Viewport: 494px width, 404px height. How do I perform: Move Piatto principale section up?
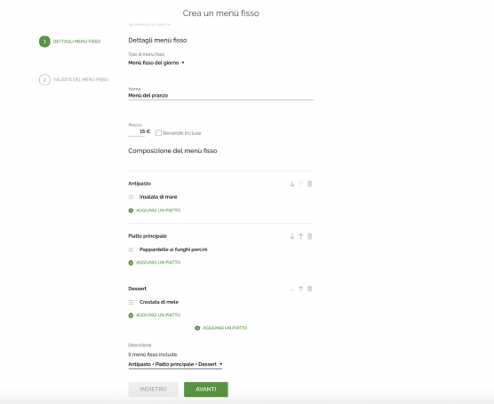pos(301,236)
